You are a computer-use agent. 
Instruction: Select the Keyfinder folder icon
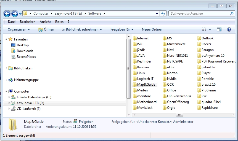point(135,61)
